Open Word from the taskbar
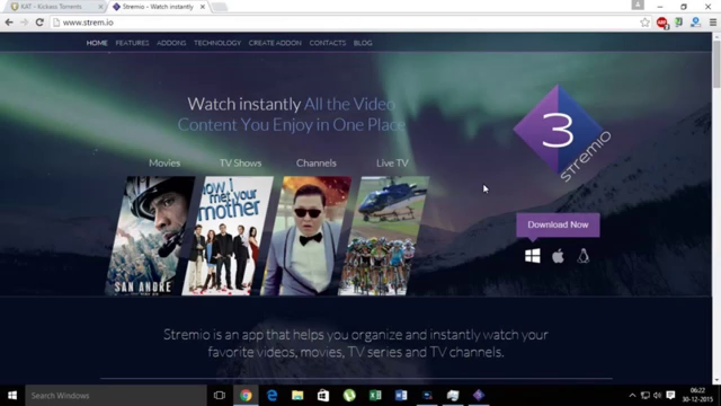This screenshot has width=721, height=406. coord(401,395)
